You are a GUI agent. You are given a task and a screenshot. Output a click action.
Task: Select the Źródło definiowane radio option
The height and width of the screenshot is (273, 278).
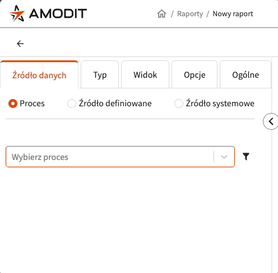72,103
